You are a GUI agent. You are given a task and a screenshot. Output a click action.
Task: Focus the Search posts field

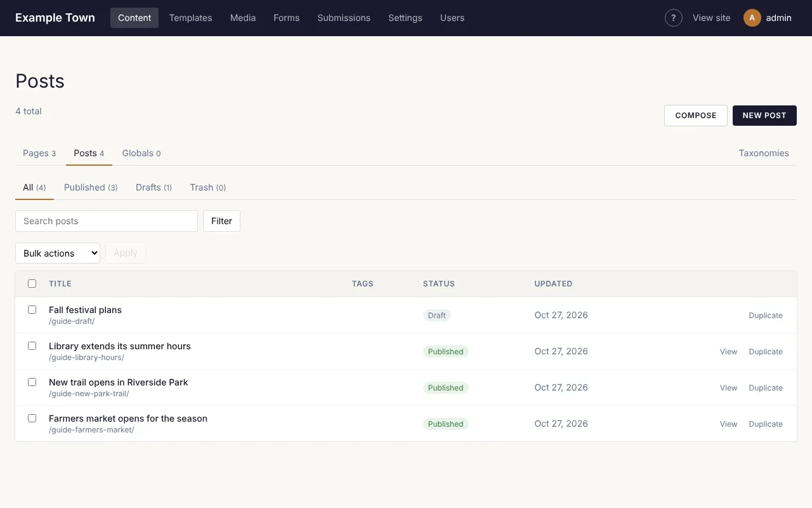coord(107,221)
